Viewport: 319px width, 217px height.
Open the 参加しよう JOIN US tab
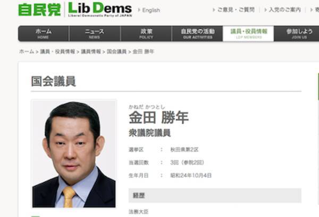tap(299, 34)
